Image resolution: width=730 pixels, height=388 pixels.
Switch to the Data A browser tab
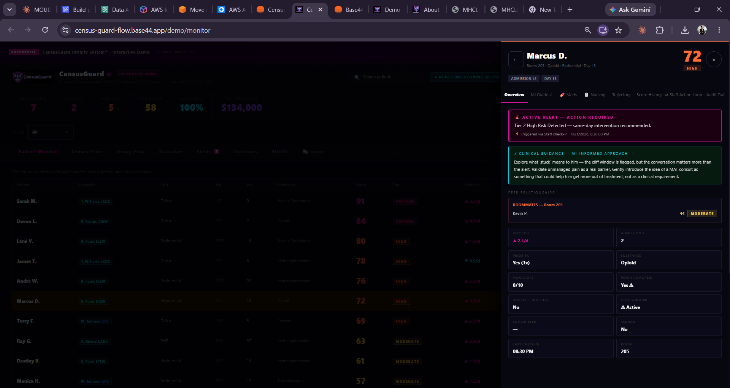click(115, 10)
